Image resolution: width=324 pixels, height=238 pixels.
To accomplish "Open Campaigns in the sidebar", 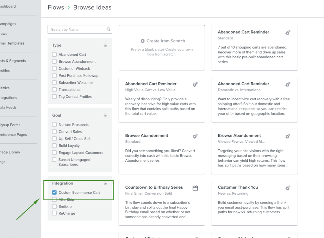I will tap(8, 24).
